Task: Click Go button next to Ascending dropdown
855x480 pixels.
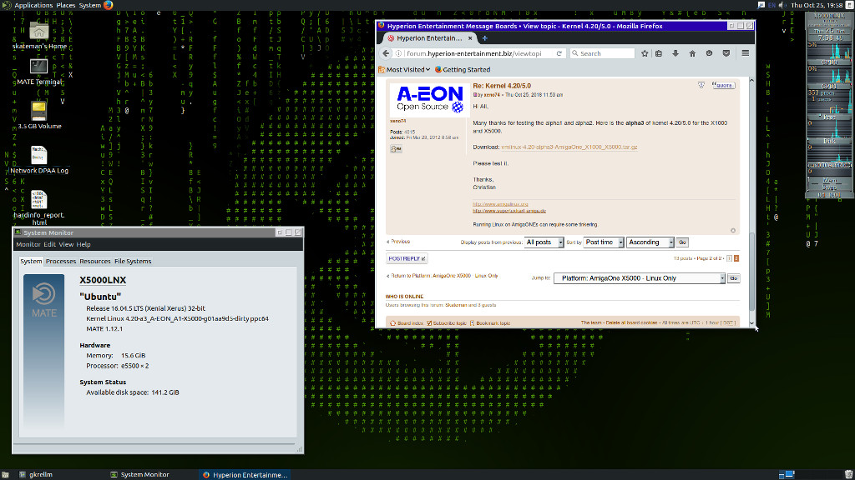Action: (682, 242)
